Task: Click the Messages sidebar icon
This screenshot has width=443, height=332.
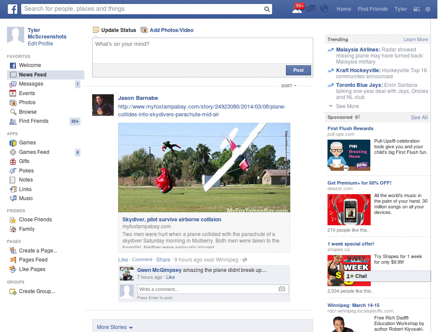Action: [x=13, y=84]
